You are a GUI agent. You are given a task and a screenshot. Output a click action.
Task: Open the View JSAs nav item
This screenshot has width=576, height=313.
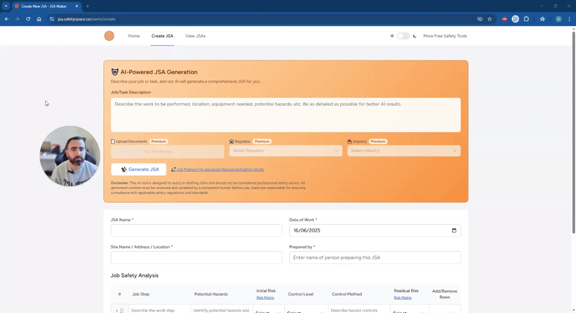195,36
